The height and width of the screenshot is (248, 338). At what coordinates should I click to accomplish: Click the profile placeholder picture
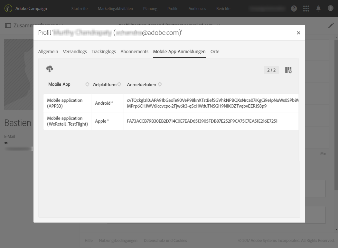[x=19, y=75]
